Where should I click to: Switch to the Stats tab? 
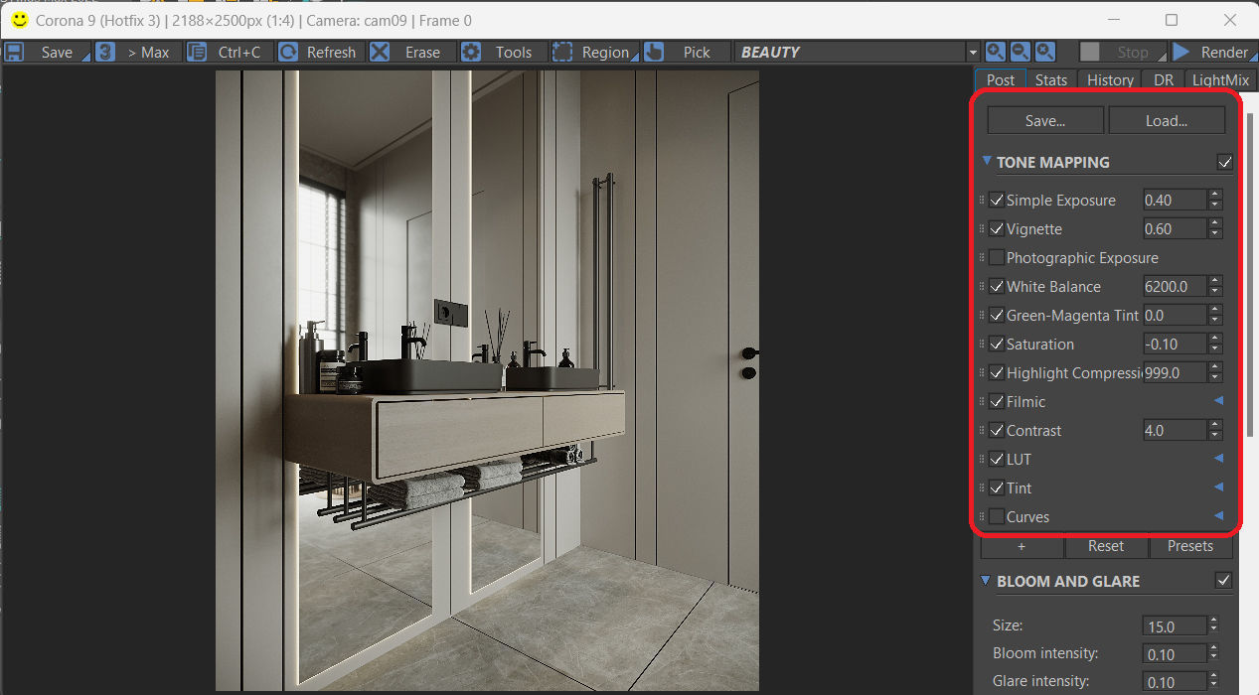coord(1051,80)
